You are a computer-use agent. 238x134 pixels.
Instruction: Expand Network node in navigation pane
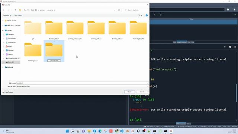3,67
